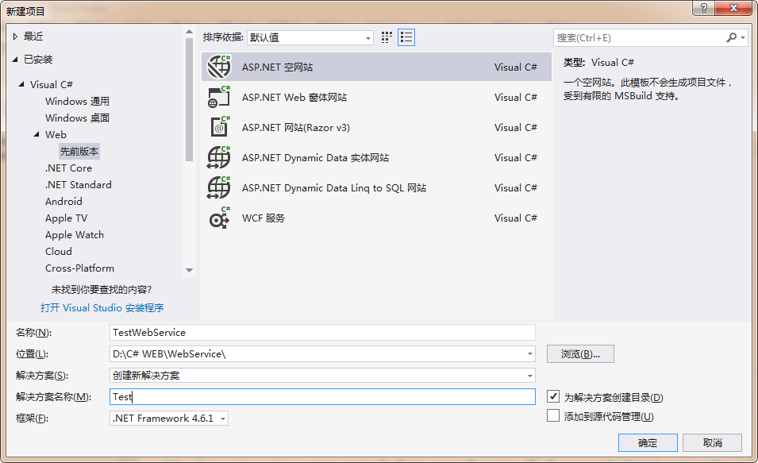Select the WCF 服务 row text
The height and width of the screenshot is (463, 758).
264,218
